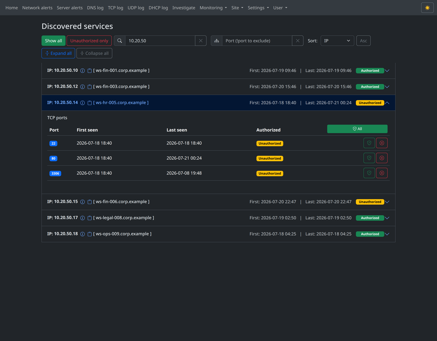Open the Site dropdown menu
Viewport: 437px width, 341px height.
237,8
